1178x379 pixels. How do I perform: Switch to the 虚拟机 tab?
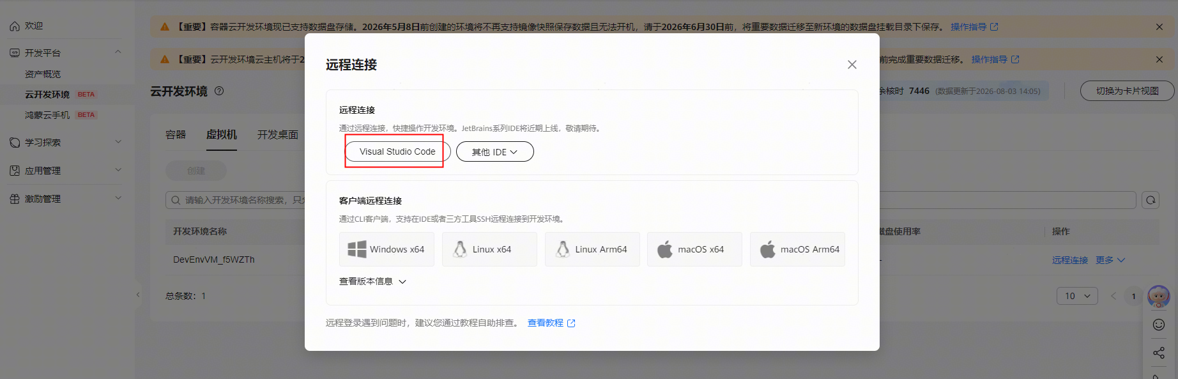tap(222, 134)
